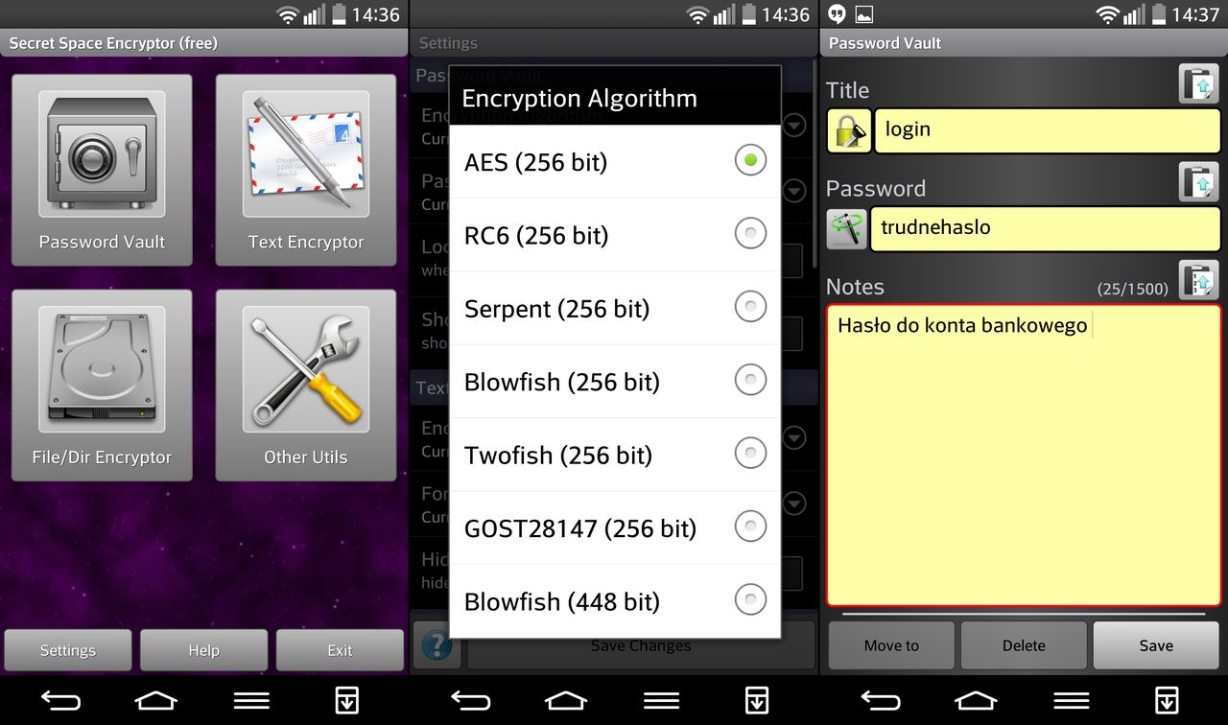The width and height of the screenshot is (1228, 725).
Task: Tap the Menu navigation key on the middle screen
Action: [661, 701]
